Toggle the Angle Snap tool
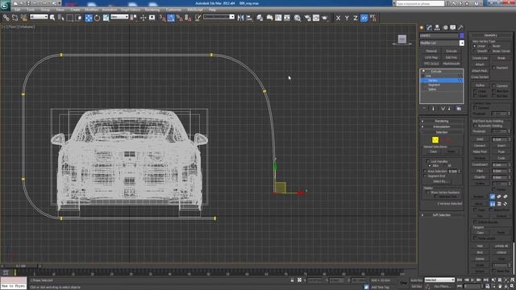516x290 pixels. (x=171, y=18)
